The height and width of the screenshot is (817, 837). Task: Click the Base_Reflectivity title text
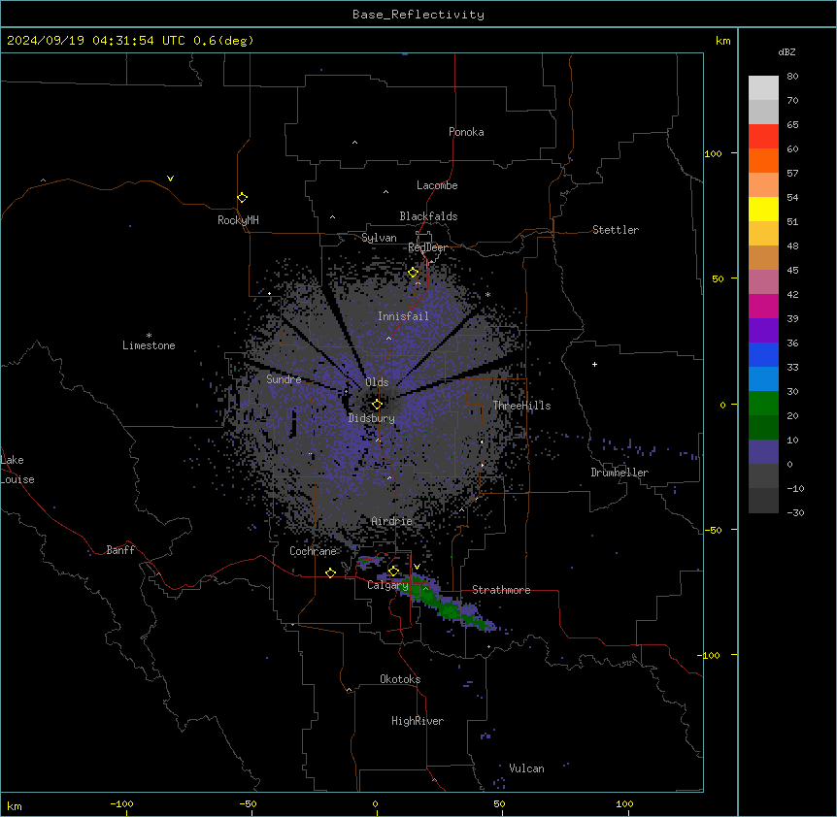(x=418, y=15)
